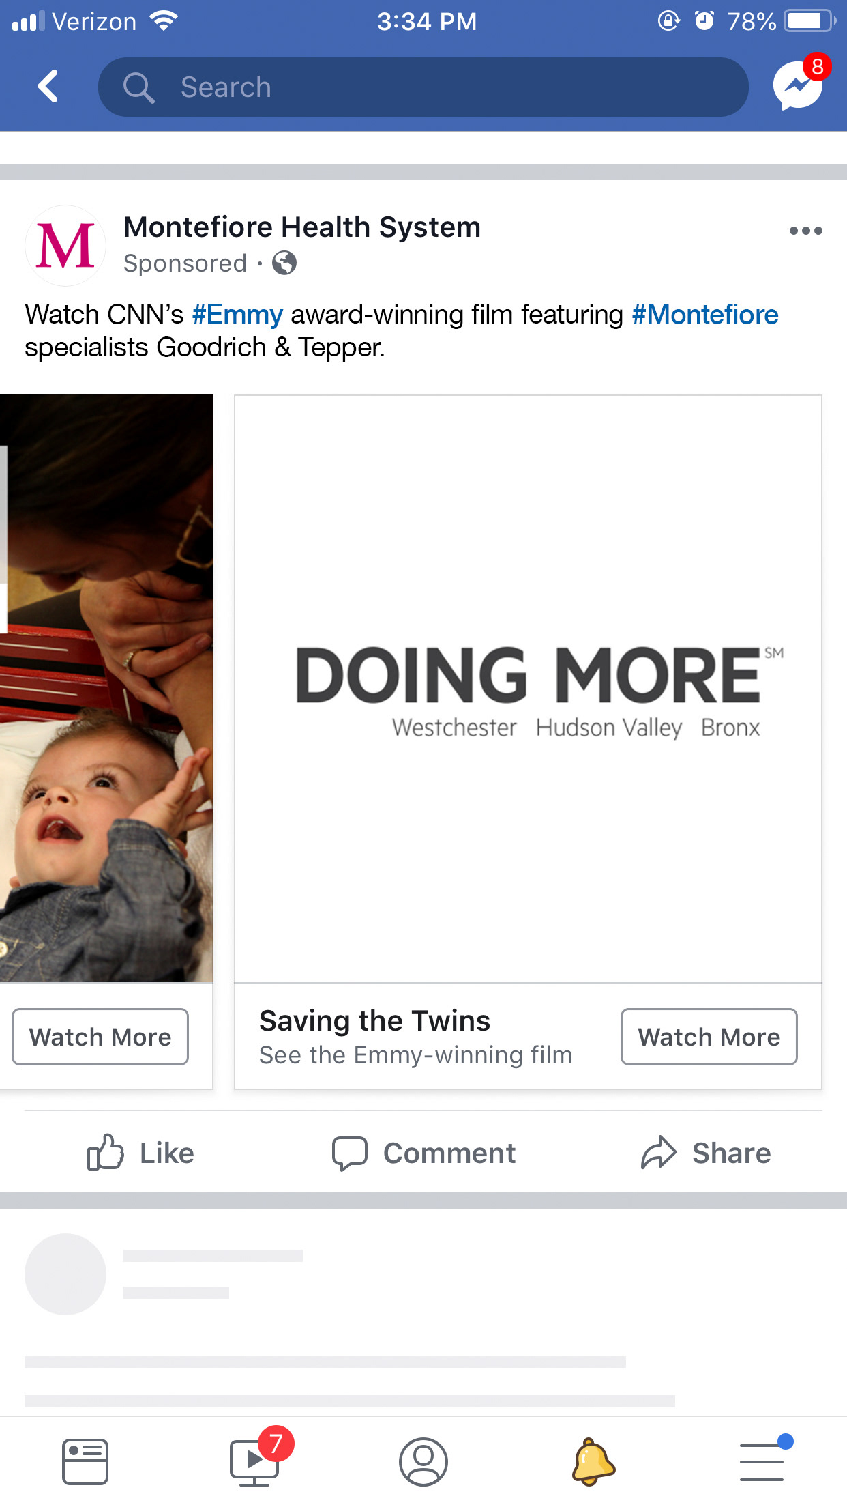Tap Watch More under Saving the Twins
Screen dimensions: 847x1507
click(709, 1037)
